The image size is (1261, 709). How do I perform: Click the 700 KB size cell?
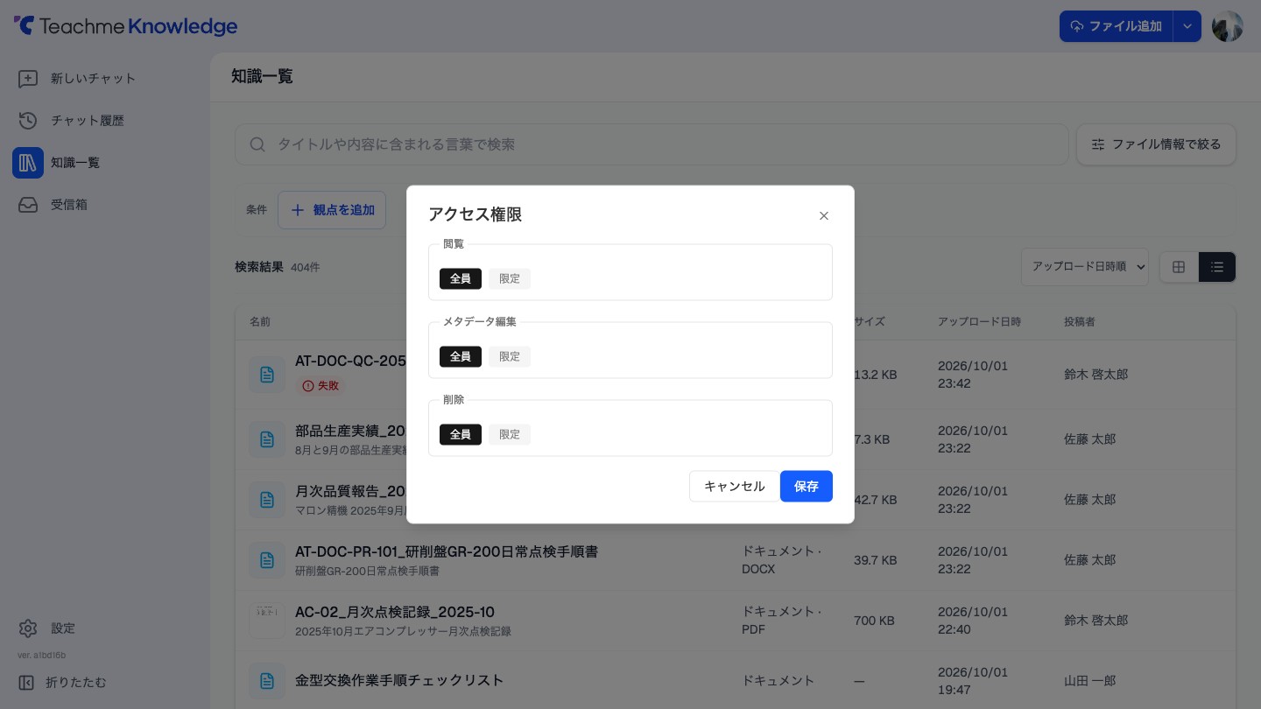tap(874, 621)
